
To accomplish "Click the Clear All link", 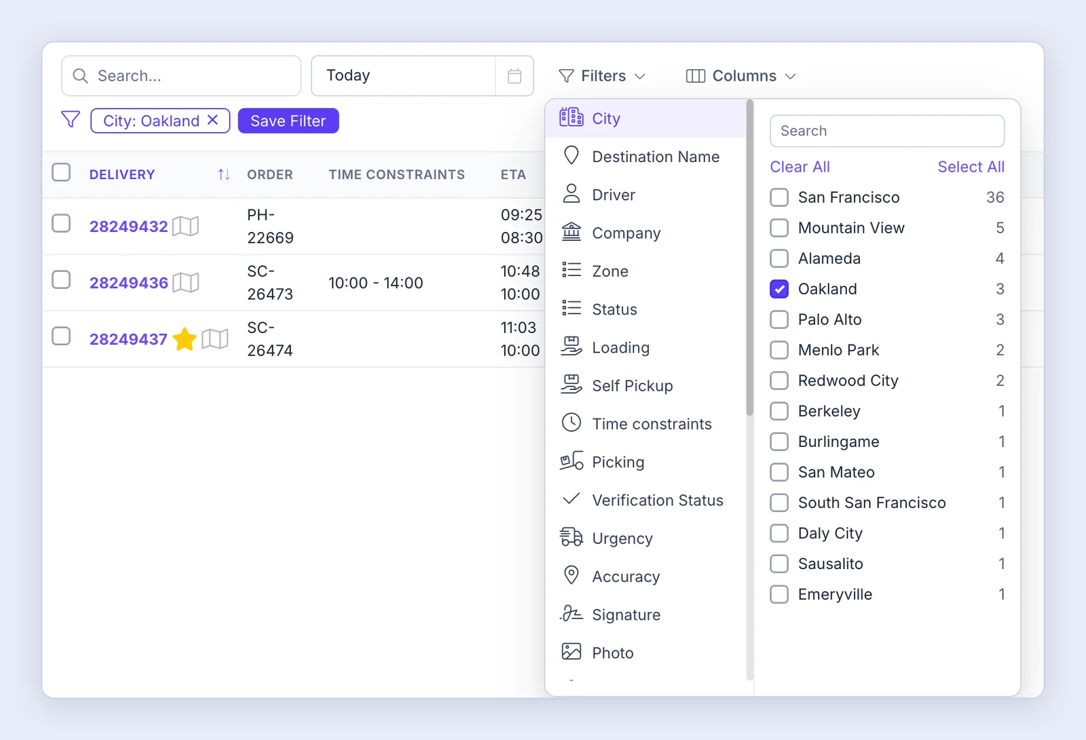I will pyautogui.click(x=800, y=167).
